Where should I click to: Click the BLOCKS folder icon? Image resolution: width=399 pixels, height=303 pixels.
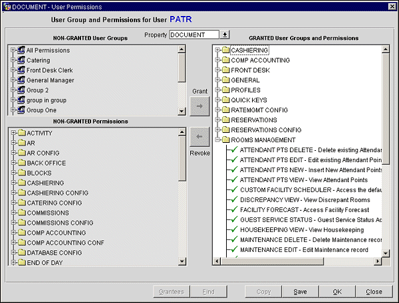click(21, 173)
